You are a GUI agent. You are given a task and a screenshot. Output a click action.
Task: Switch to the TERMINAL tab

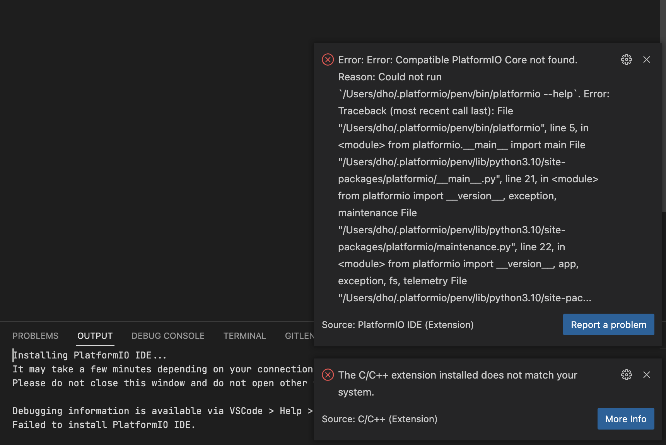(244, 336)
